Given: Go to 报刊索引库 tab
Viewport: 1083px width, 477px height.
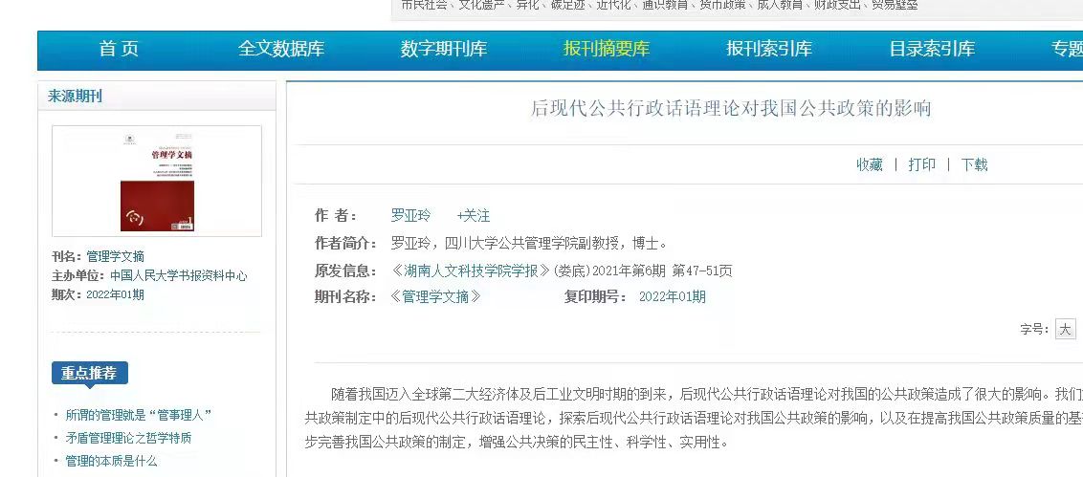Looking at the screenshot, I should [769, 50].
